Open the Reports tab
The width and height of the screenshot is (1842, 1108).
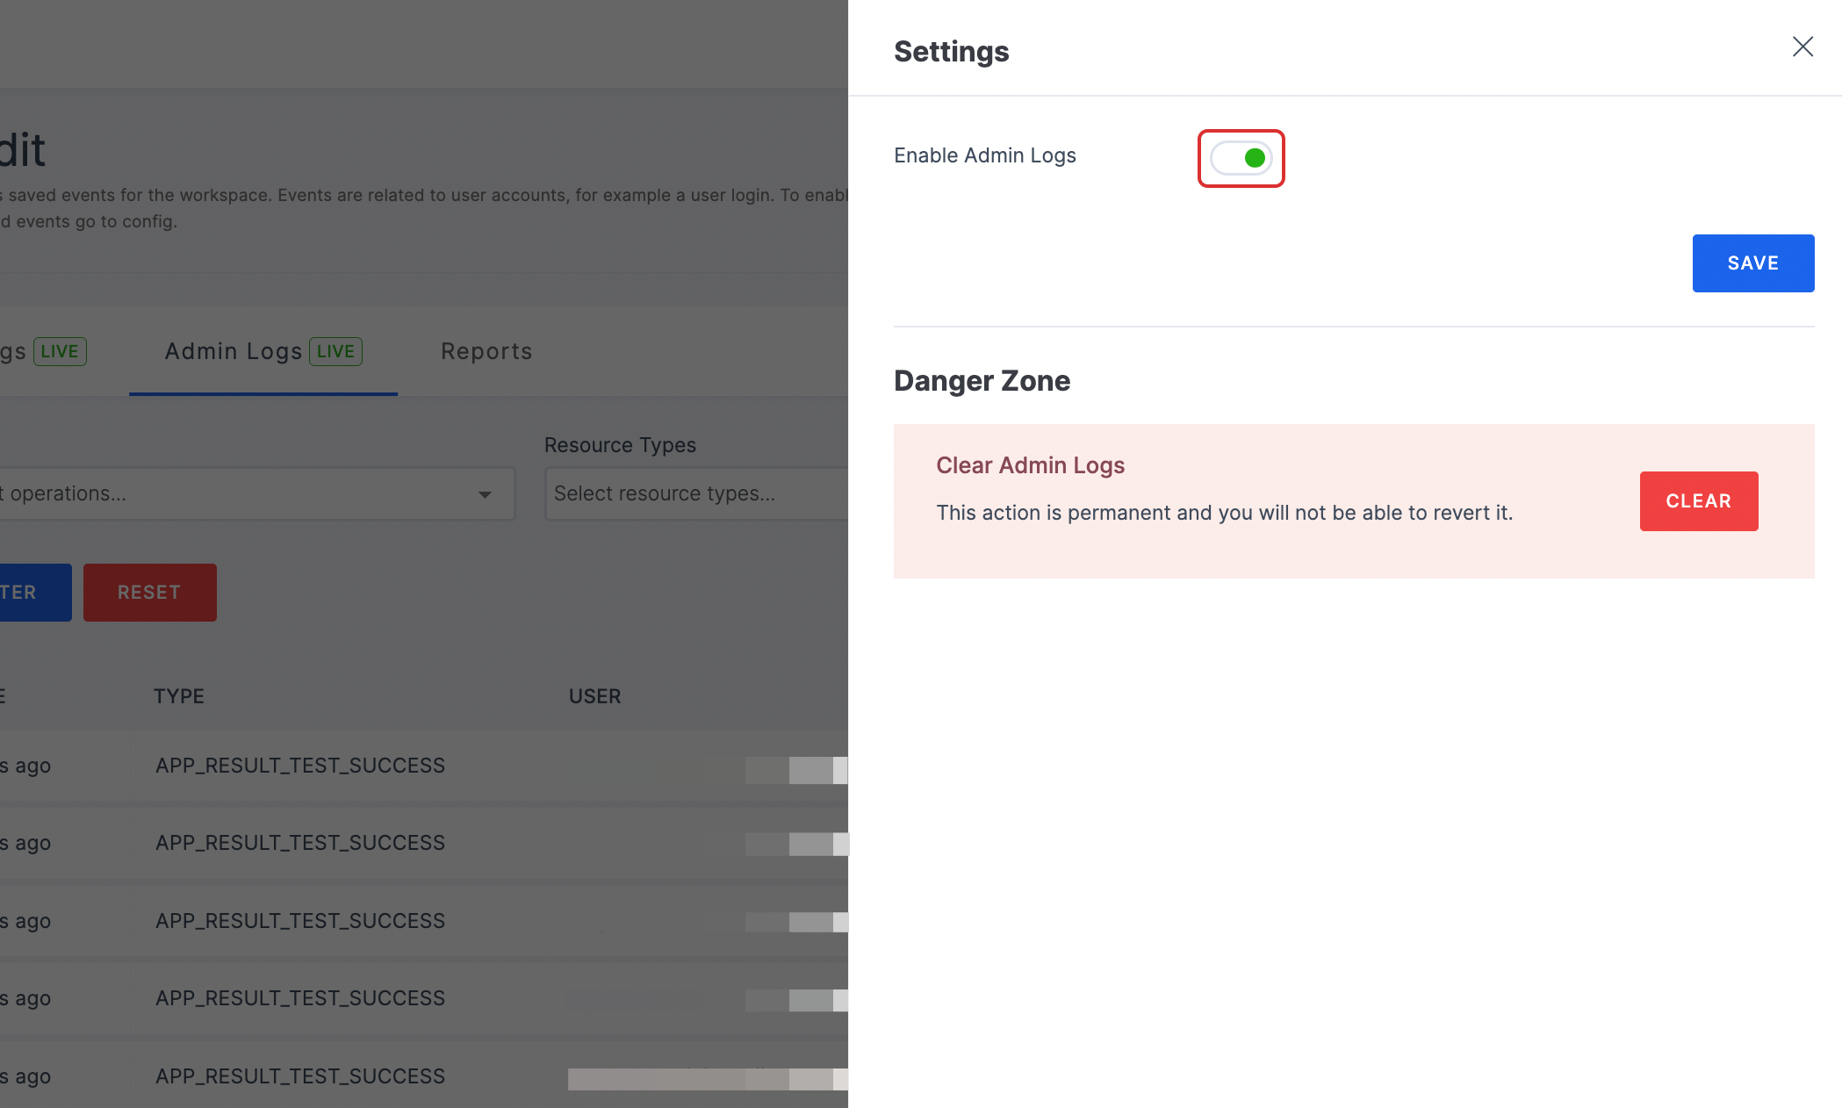(486, 351)
